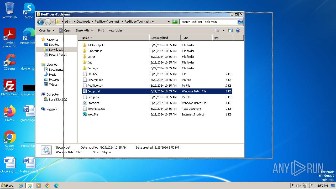Image resolution: width=336 pixels, height=189 pixels.
Task: Select Downloads in the navigation pane
Action: [x=56, y=50]
